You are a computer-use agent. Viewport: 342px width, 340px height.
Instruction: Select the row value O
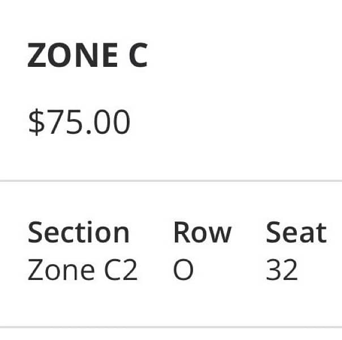[x=183, y=271]
